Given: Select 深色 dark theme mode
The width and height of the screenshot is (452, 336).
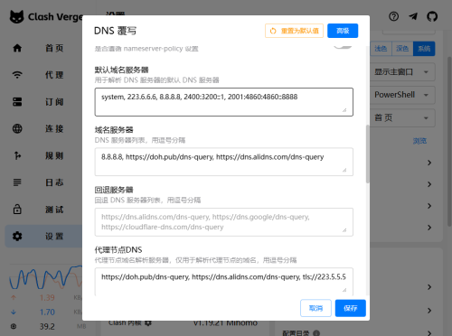Looking at the screenshot, I should click(x=402, y=49).
